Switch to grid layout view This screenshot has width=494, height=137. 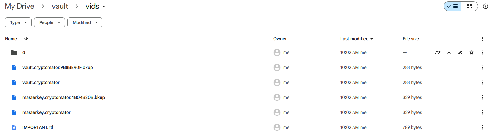pos(469,6)
